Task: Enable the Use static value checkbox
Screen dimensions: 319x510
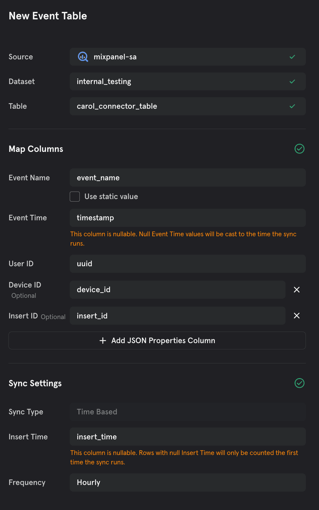Action: [x=75, y=197]
